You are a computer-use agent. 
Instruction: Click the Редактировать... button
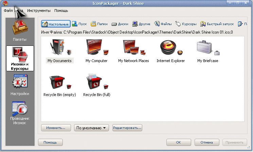127,128
